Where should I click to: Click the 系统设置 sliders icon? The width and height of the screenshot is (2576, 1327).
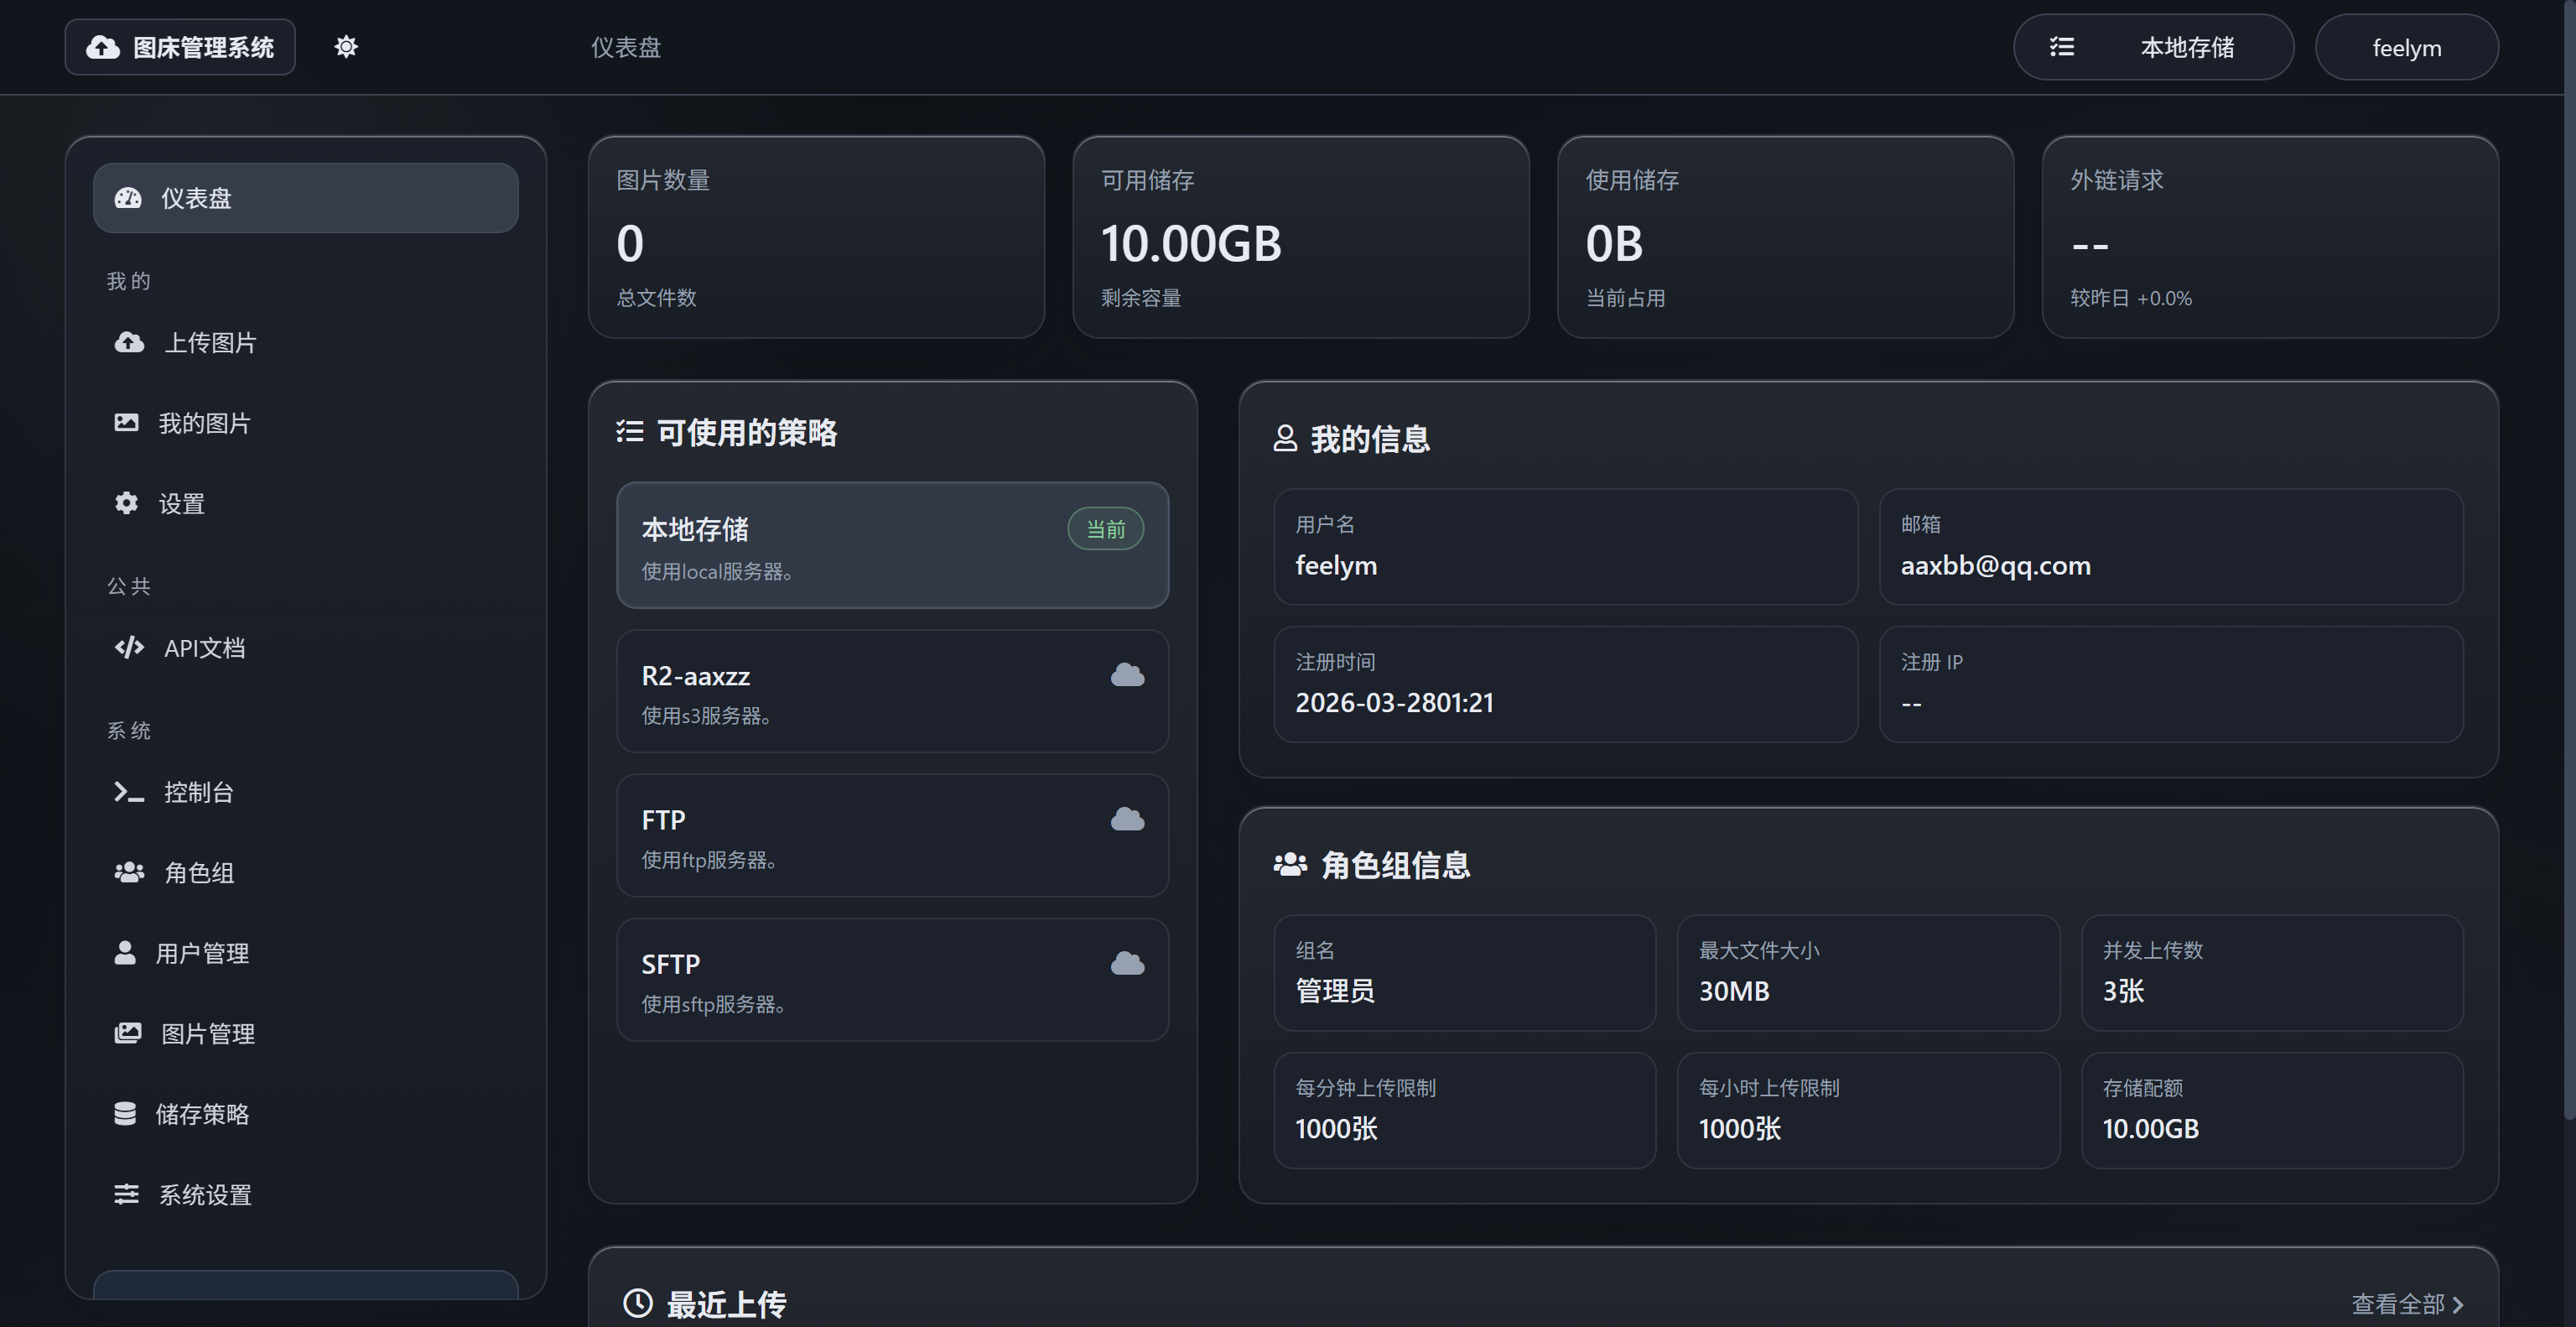tap(126, 1193)
